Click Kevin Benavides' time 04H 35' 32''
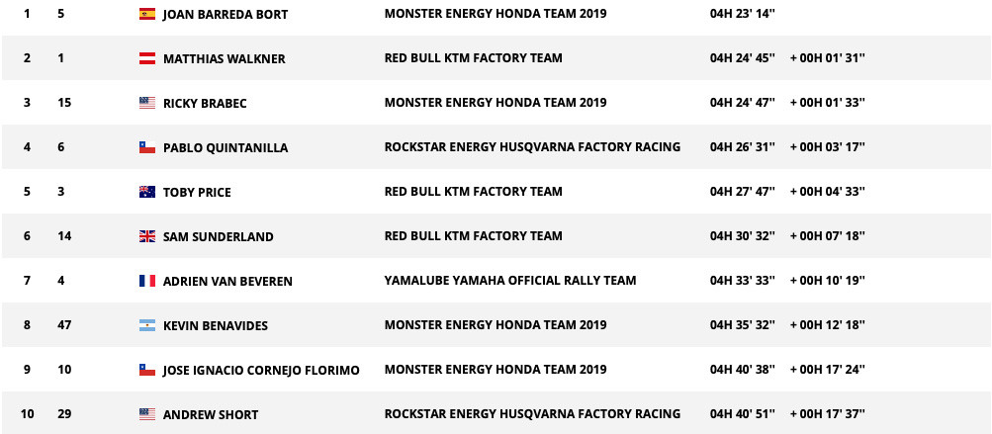The height and width of the screenshot is (434, 992). point(742,325)
